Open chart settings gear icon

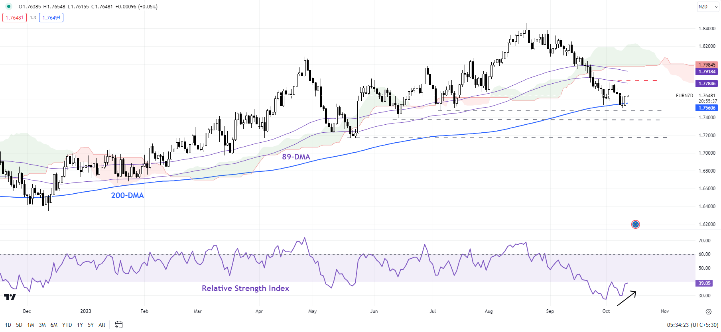[x=708, y=312]
